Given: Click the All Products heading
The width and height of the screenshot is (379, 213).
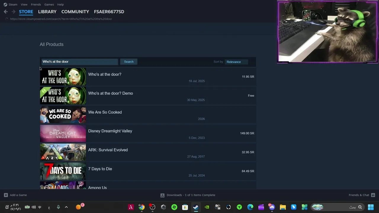Looking at the screenshot, I should pos(52,44).
